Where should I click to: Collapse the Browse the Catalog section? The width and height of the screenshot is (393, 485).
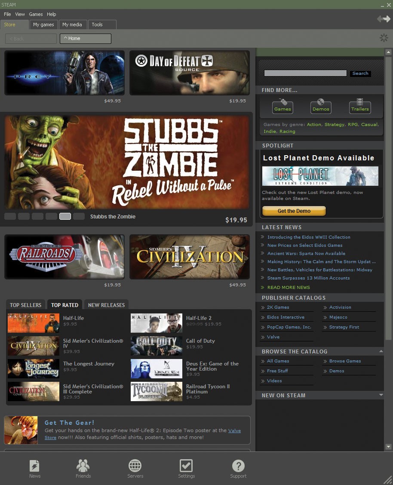[x=381, y=351]
